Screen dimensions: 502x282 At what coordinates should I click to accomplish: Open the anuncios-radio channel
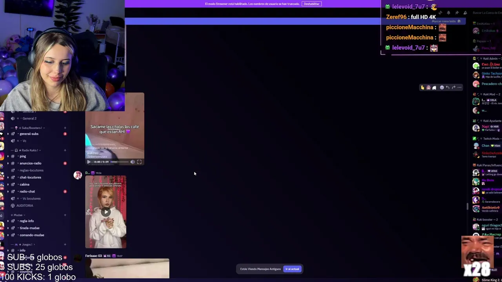click(x=30, y=163)
